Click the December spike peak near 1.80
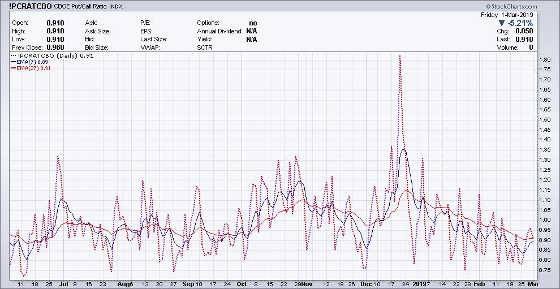Image resolution: width=560 pixels, height=289 pixels. pyautogui.click(x=400, y=57)
